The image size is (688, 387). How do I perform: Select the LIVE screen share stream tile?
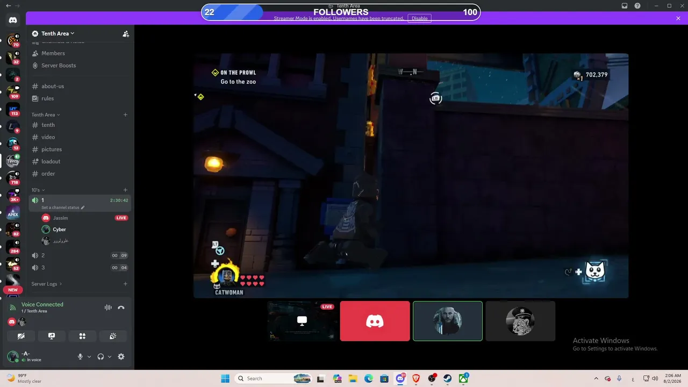303,321
